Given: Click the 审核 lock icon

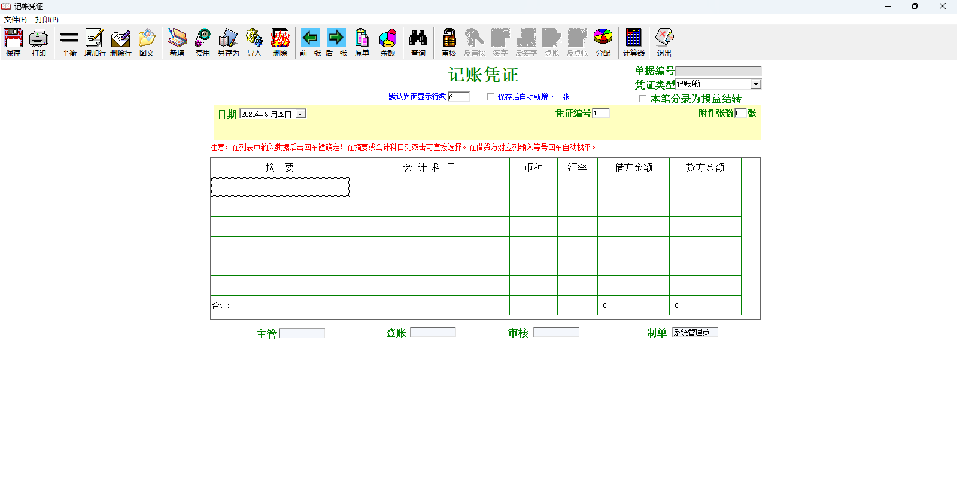Looking at the screenshot, I should point(449,42).
